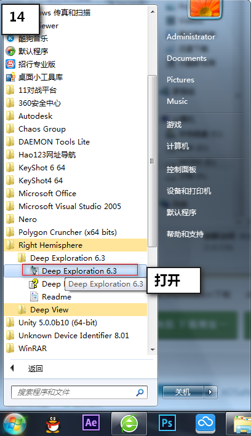Image resolution: width=251 pixels, height=436 pixels.
Task: Click the Nero folder icon
Action: 10,219
